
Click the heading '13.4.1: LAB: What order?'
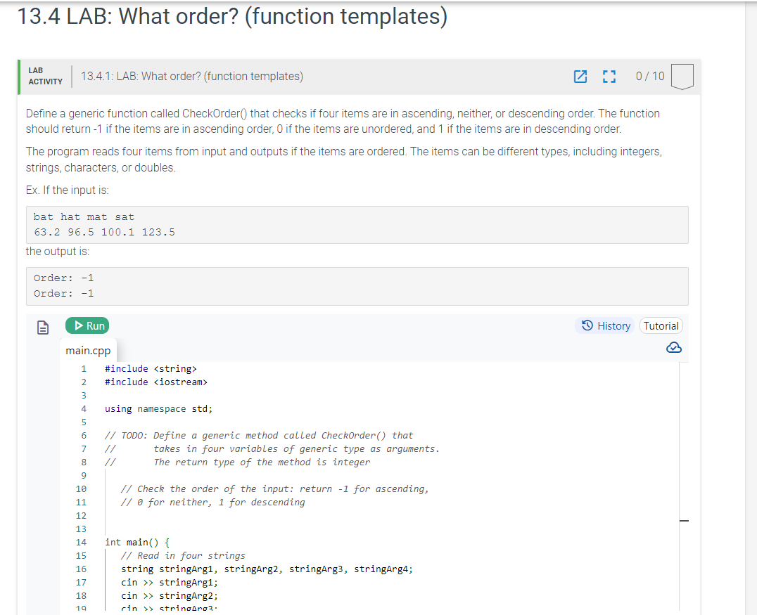tap(190, 76)
